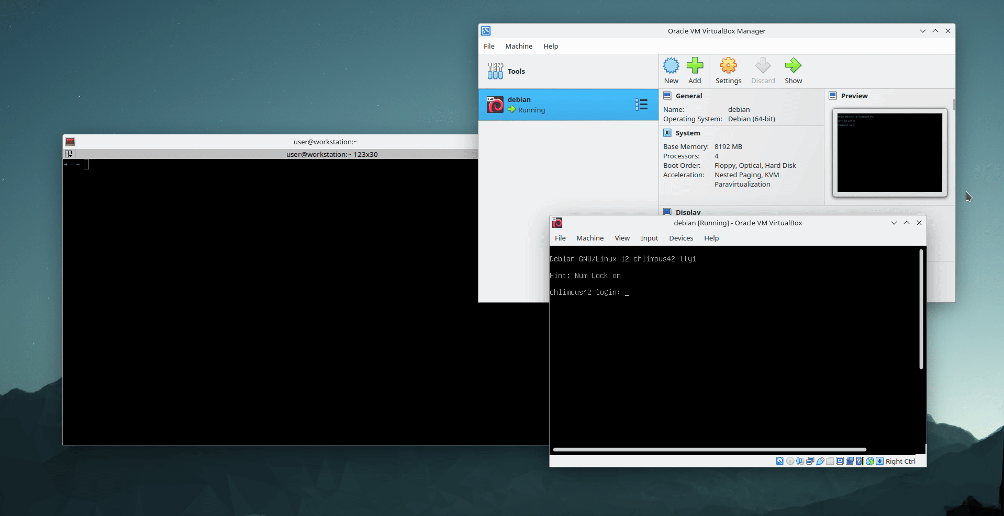Click the VM window horizontal scrollbar
1004x516 pixels.
tap(710, 450)
